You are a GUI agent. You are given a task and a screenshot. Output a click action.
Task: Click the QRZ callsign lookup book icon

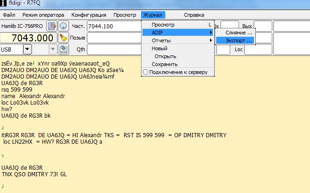pyautogui.click(x=52, y=26)
